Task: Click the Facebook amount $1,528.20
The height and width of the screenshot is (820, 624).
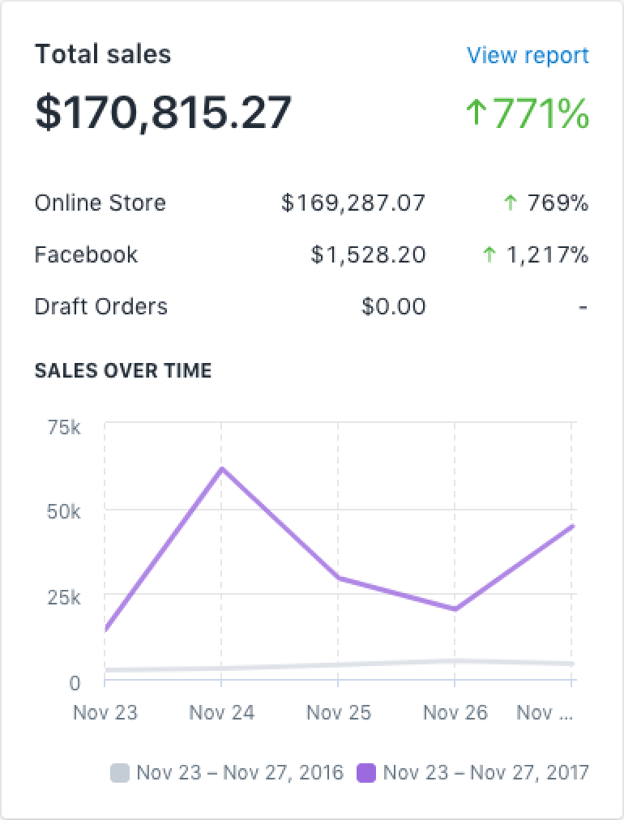Action: 368,254
